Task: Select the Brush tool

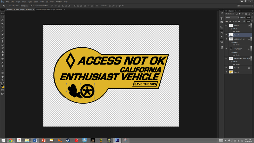Action: [x=3, y=38]
